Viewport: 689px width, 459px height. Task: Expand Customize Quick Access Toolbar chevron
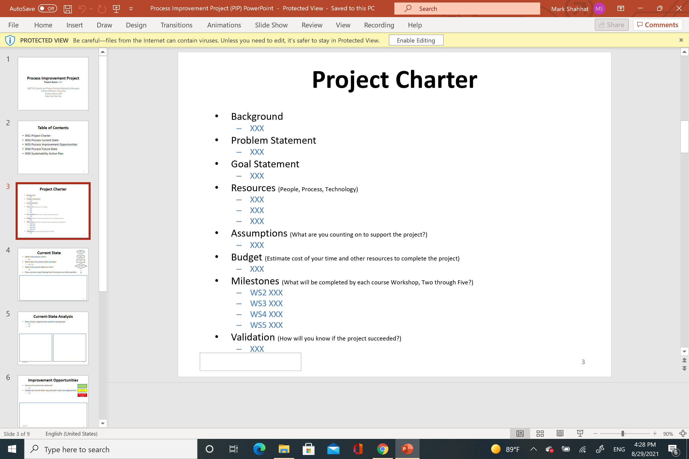(x=131, y=9)
